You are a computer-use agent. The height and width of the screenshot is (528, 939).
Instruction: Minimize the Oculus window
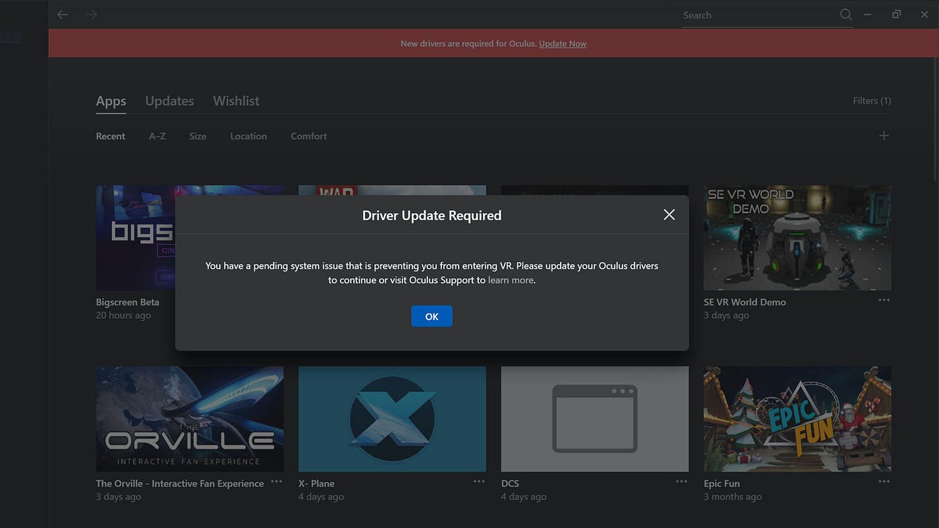[868, 14]
